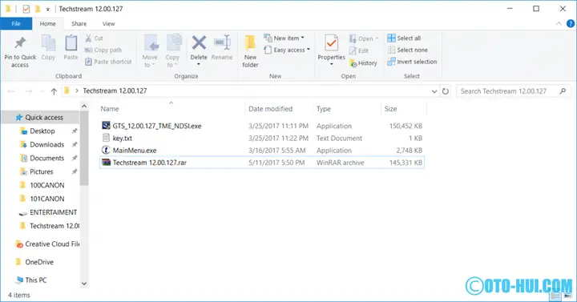Click Select all
577x302 pixels.
point(404,38)
